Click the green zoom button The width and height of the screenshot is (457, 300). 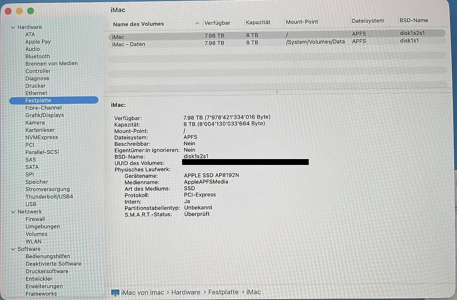point(30,11)
